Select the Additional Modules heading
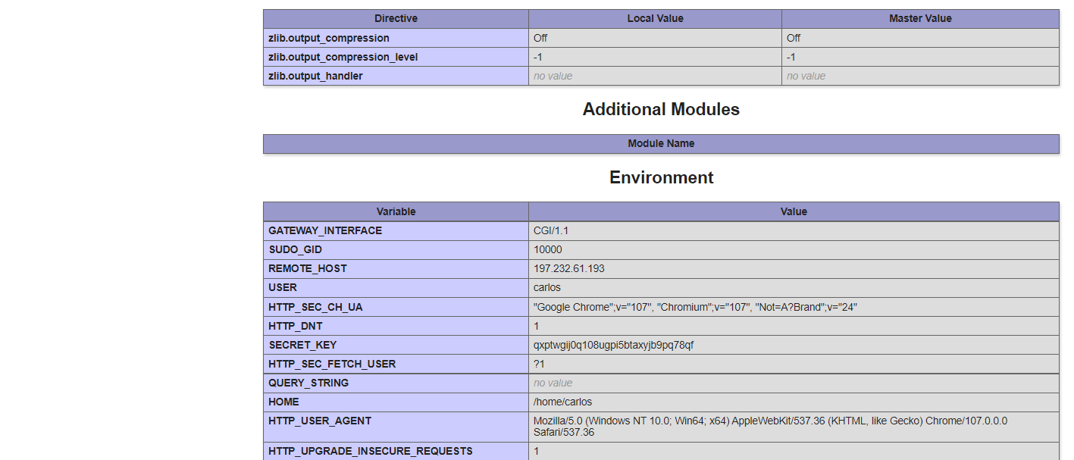The image size is (1074, 460). 661,109
